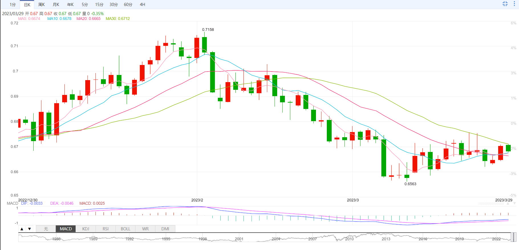Select the 日K daily candlestick tab
This screenshot has width=519, height=250.
[27, 5]
